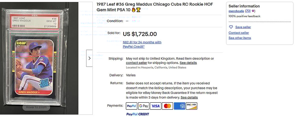Click the PayPal Credit logo

point(137,114)
